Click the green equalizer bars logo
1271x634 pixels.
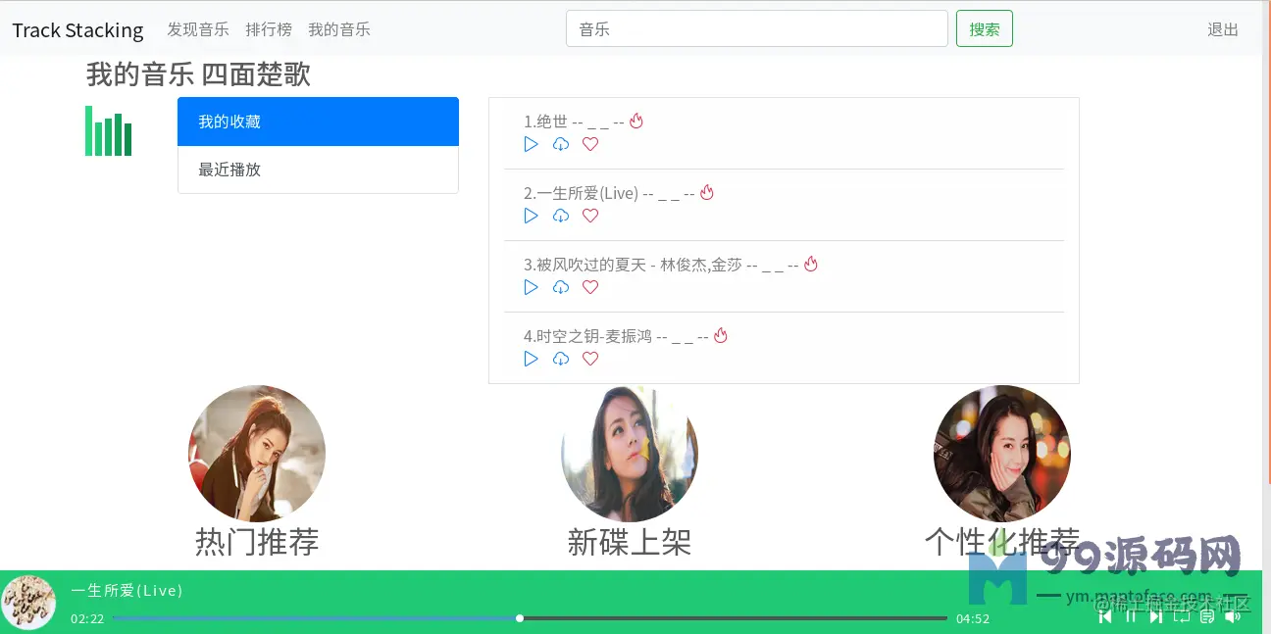point(108,130)
